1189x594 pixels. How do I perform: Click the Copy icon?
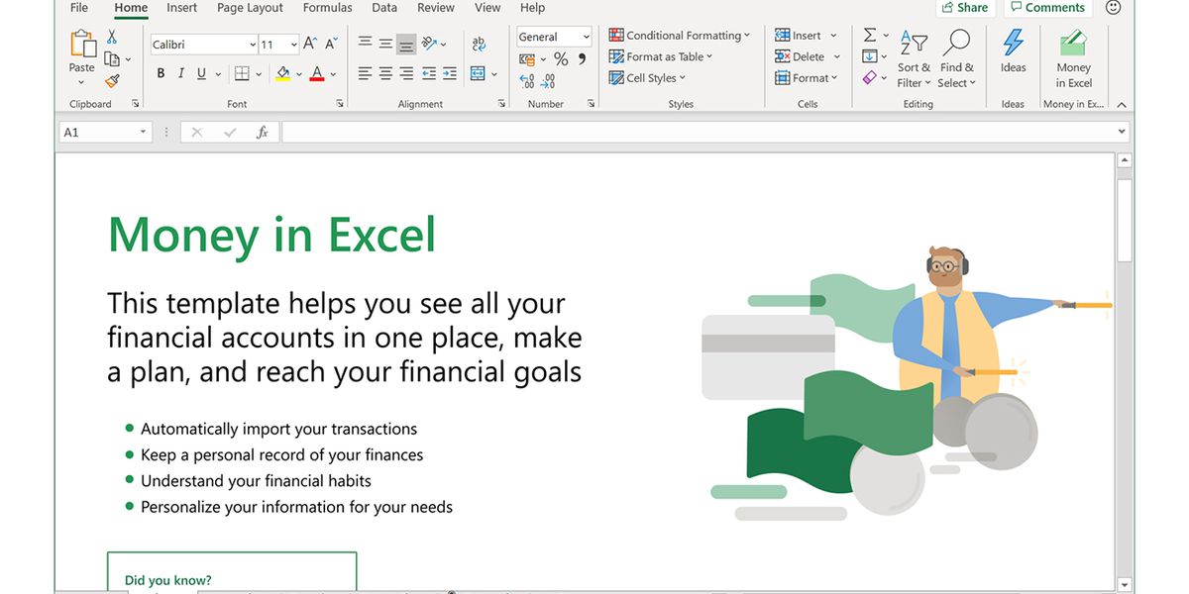(111, 59)
